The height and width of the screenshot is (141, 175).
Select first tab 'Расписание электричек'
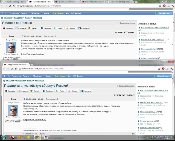13,2
